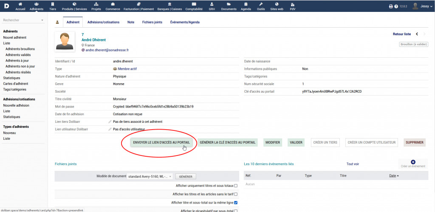Uncheck 'Afficher titre et sous-total sur la même ligne'
Image resolution: width=435 pixels, height=212 pixels.
point(236,203)
